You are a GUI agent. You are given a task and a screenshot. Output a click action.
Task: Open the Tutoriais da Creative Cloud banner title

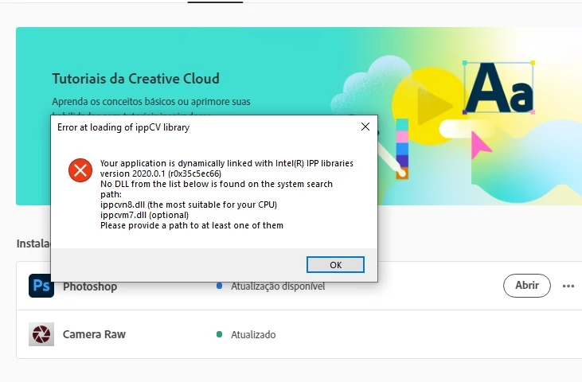coord(136,79)
